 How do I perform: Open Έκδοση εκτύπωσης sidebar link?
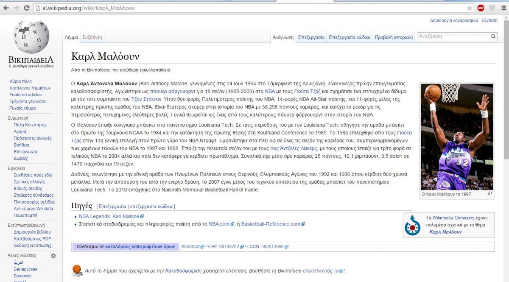point(32,246)
